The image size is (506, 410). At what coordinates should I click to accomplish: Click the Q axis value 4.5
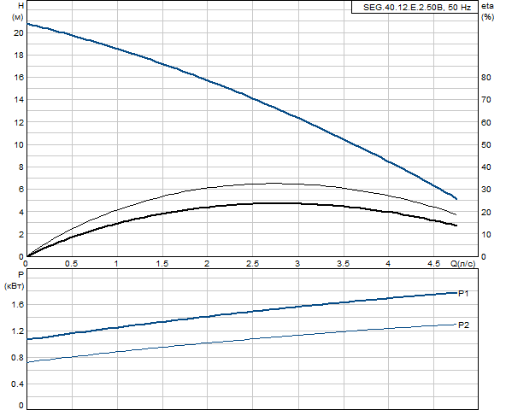(x=433, y=264)
